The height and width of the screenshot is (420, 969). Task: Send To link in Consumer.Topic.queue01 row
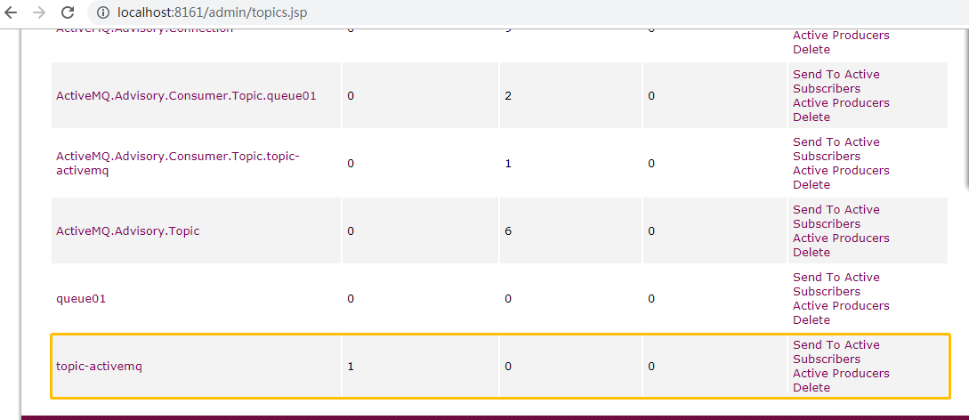816,74
